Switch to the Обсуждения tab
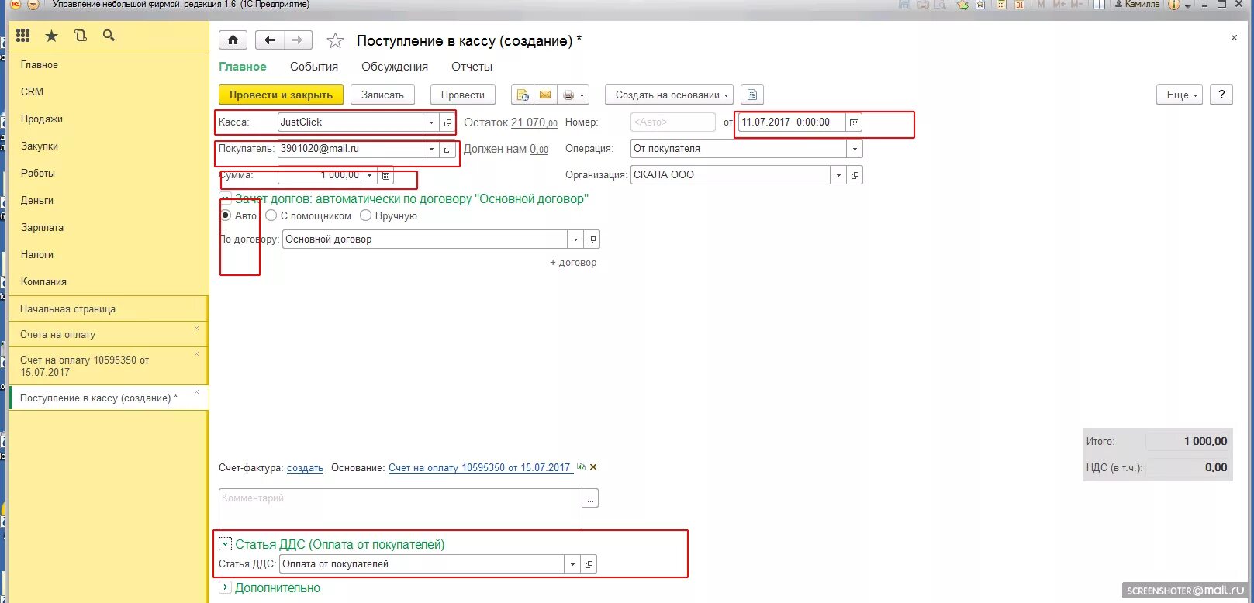Viewport: 1254px width, 603px height. click(x=395, y=67)
